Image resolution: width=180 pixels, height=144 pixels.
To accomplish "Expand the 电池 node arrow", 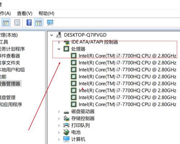I will tap(59, 132).
